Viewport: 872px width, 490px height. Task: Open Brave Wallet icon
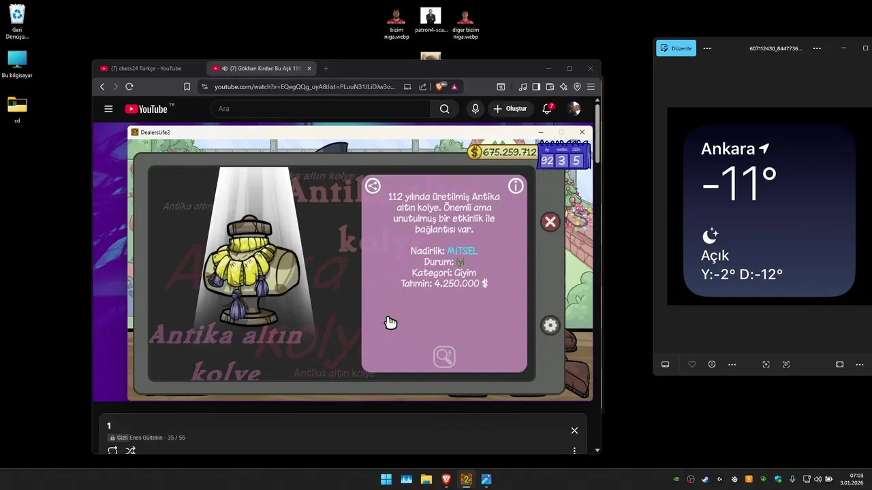tap(550, 86)
